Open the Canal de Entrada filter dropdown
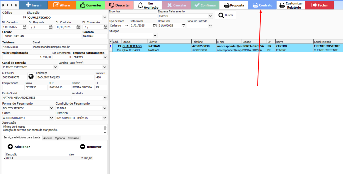 pyautogui.click(x=210, y=25)
